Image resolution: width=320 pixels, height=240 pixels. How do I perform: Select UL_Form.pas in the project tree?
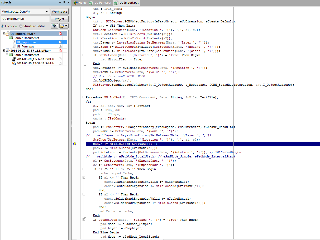[25, 46]
